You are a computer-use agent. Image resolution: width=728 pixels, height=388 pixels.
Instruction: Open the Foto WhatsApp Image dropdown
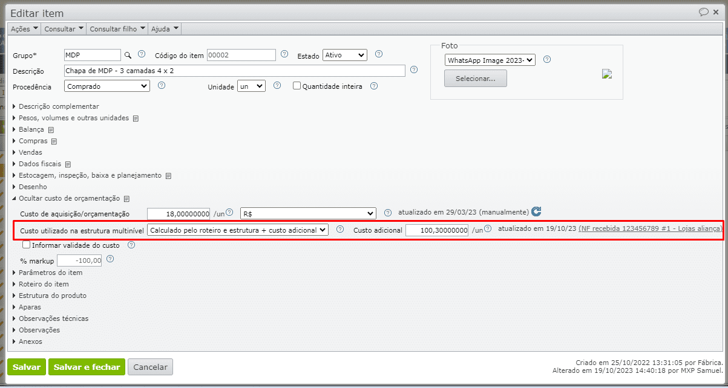click(490, 60)
